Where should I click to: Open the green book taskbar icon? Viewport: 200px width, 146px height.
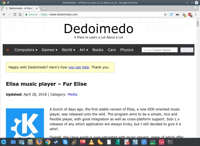pos(118,142)
